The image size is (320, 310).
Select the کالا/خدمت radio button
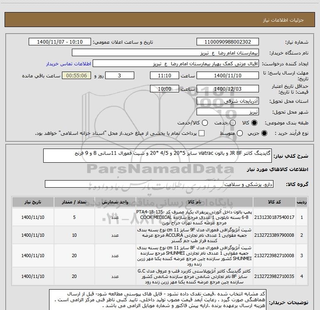pyautogui.click(x=205, y=123)
